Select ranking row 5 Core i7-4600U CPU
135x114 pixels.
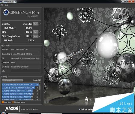click(x=20, y=97)
